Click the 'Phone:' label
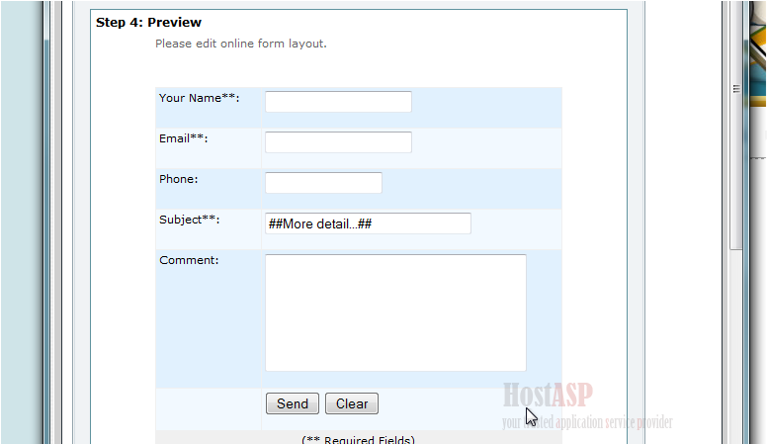 pyautogui.click(x=179, y=179)
